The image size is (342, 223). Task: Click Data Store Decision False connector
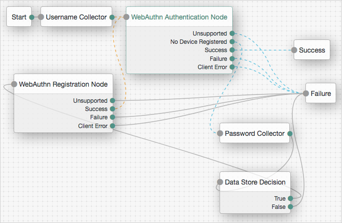click(290, 206)
